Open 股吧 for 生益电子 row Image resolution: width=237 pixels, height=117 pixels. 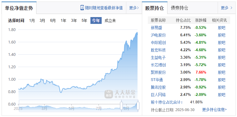pyautogui.click(x=222, y=57)
